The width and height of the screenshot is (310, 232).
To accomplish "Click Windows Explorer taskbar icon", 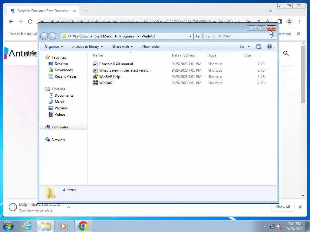I will (x=46, y=226).
